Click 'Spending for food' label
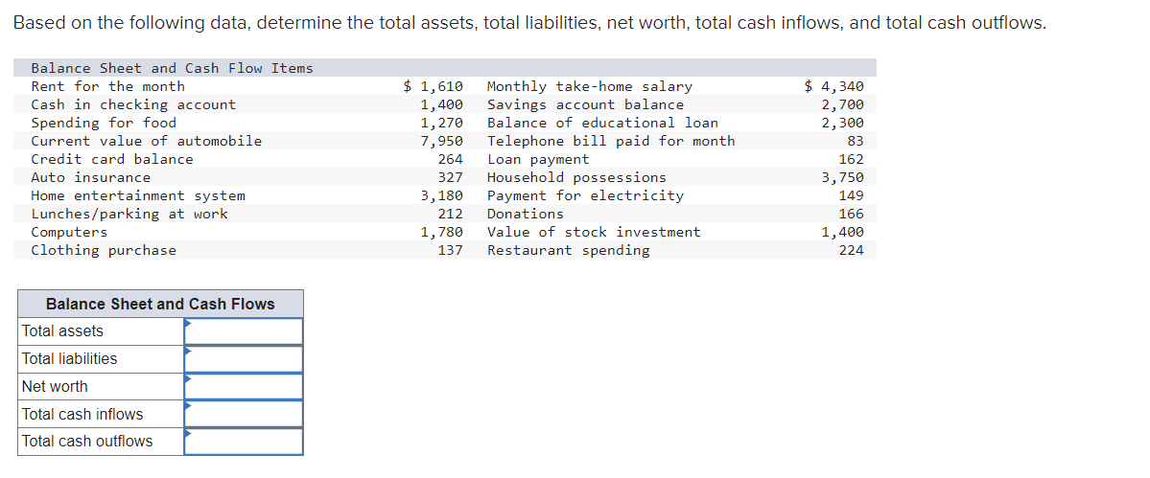The image size is (1150, 478). pyautogui.click(x=104, y=123)
